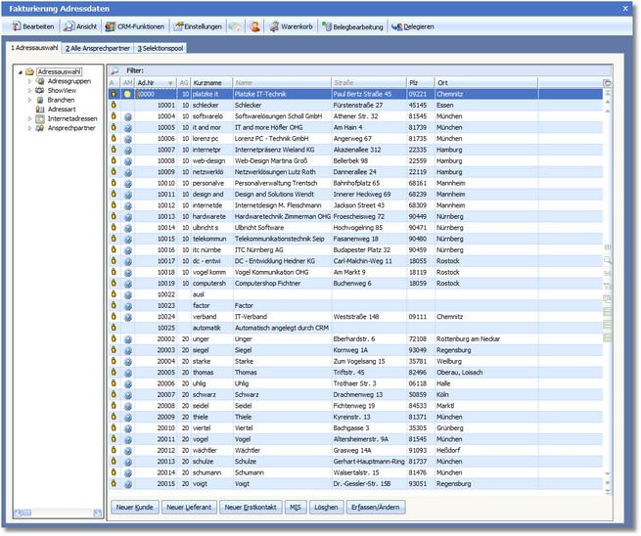Open the Bearbeiten toolbar menu

(32, 26)
